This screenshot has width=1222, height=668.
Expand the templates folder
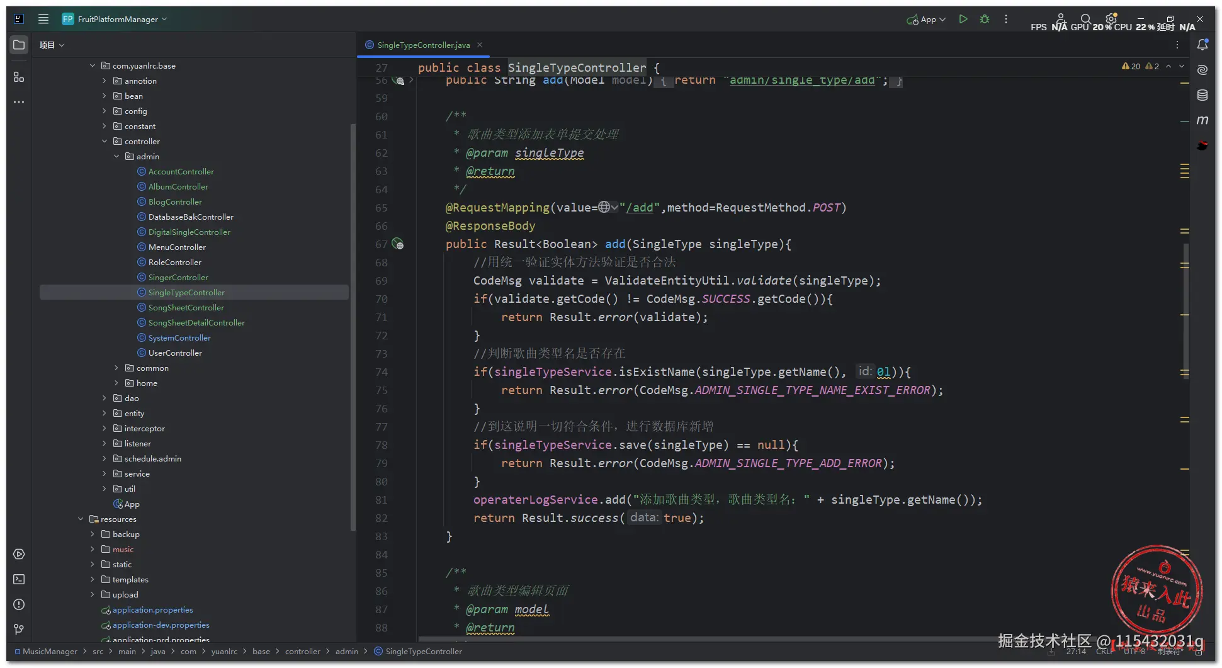93,579
